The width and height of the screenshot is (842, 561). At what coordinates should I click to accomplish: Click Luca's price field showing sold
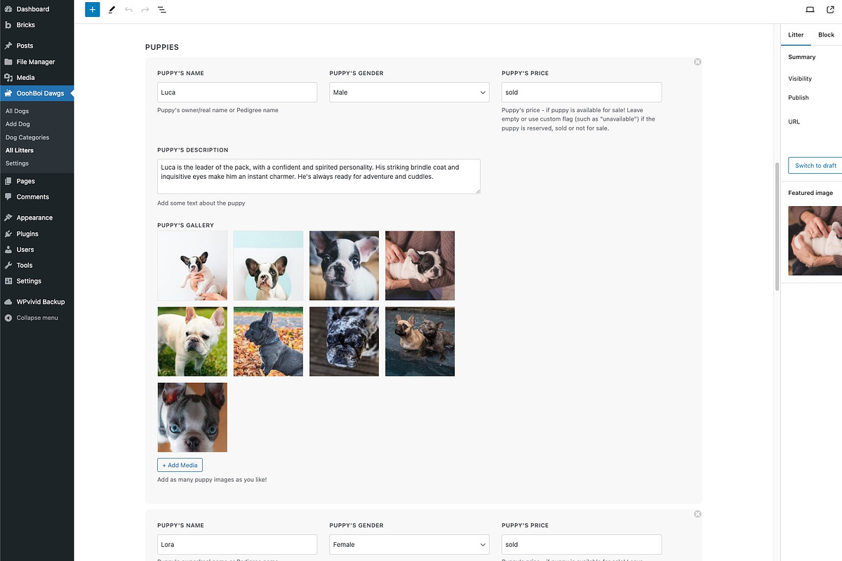[x=582, y=93]
